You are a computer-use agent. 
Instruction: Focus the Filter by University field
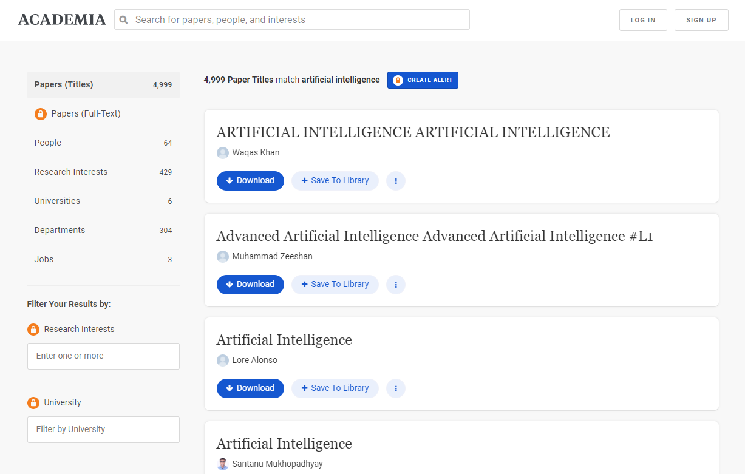tap(103, 430)
